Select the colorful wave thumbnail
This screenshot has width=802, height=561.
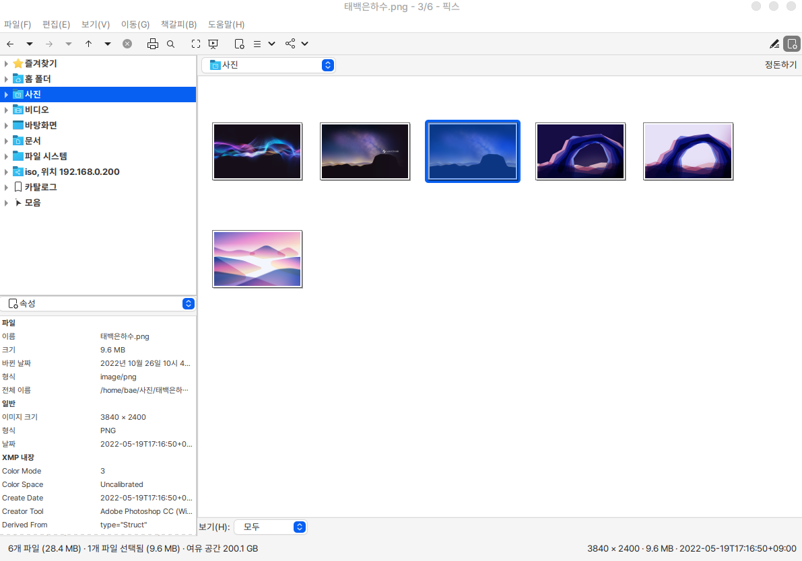tap(257, 151)
